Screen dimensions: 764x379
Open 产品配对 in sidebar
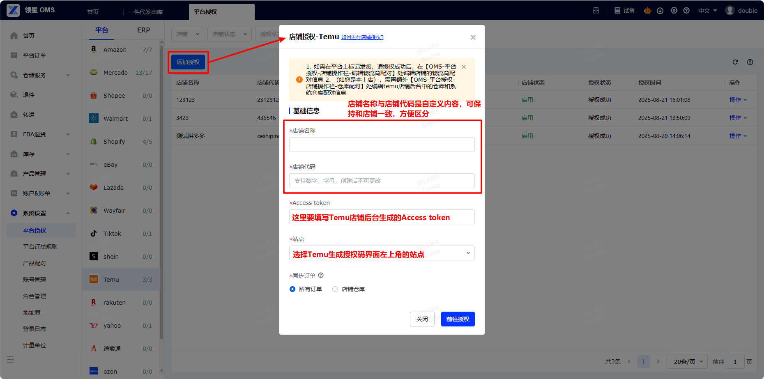pos(35,263)
